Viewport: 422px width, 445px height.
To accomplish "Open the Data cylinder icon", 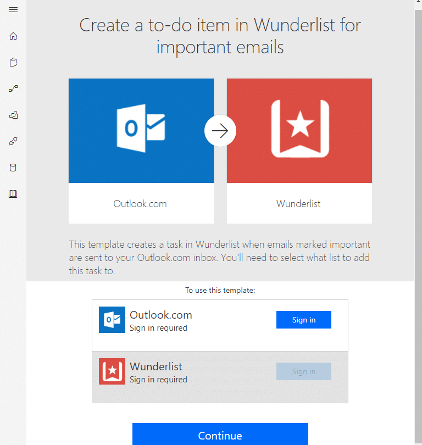I will [13, 168].
